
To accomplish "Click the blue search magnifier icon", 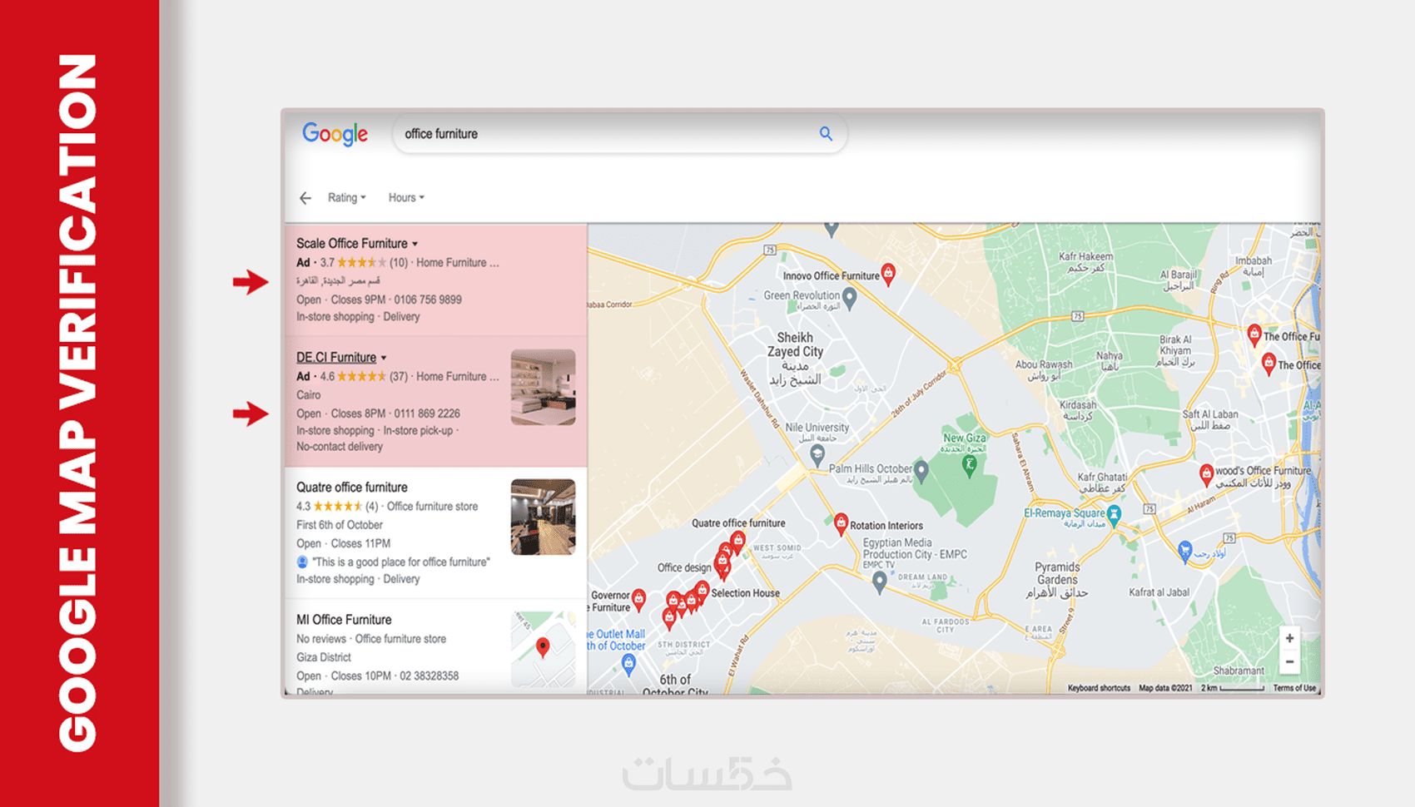I will click(x=826, y=134).
